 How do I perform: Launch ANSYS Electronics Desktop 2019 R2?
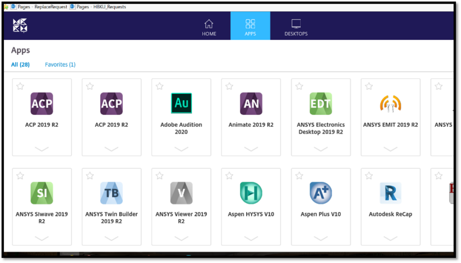[321, 104]
